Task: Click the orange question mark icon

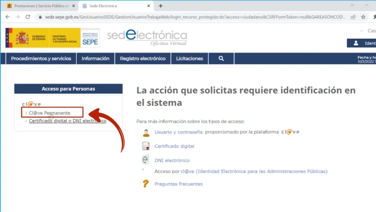Action: coord(145,184)
